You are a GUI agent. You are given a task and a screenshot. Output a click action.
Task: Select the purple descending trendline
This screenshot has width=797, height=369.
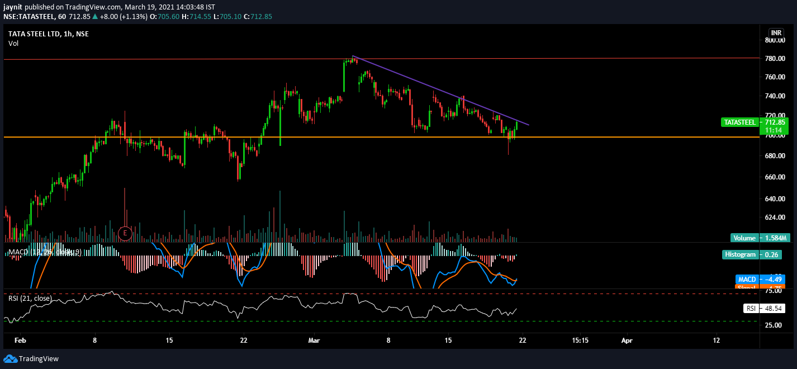[x=440, y=91]
